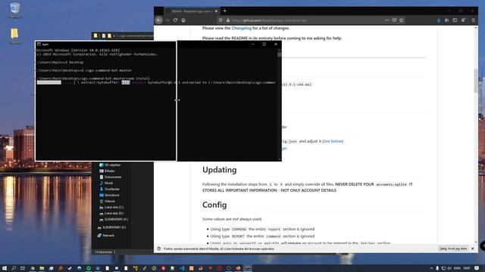This screenshot has width=485, height=272.
Task: Select 3D-objekter in File Explorer sidebar
Action: [110, 165]
